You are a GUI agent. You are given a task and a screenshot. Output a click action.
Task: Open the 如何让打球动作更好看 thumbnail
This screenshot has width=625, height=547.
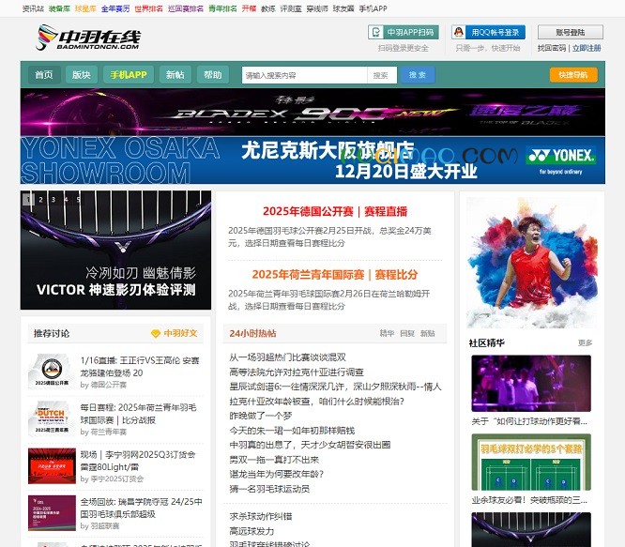pyautogui.click(x=531, y=383)
